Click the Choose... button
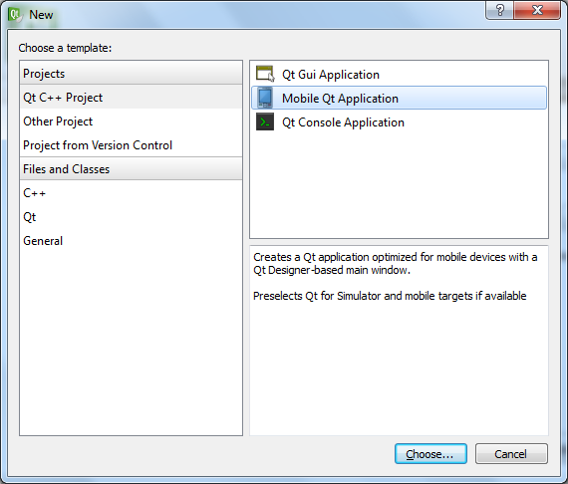This screenshot has height=484, width=568. coord(430,453)
